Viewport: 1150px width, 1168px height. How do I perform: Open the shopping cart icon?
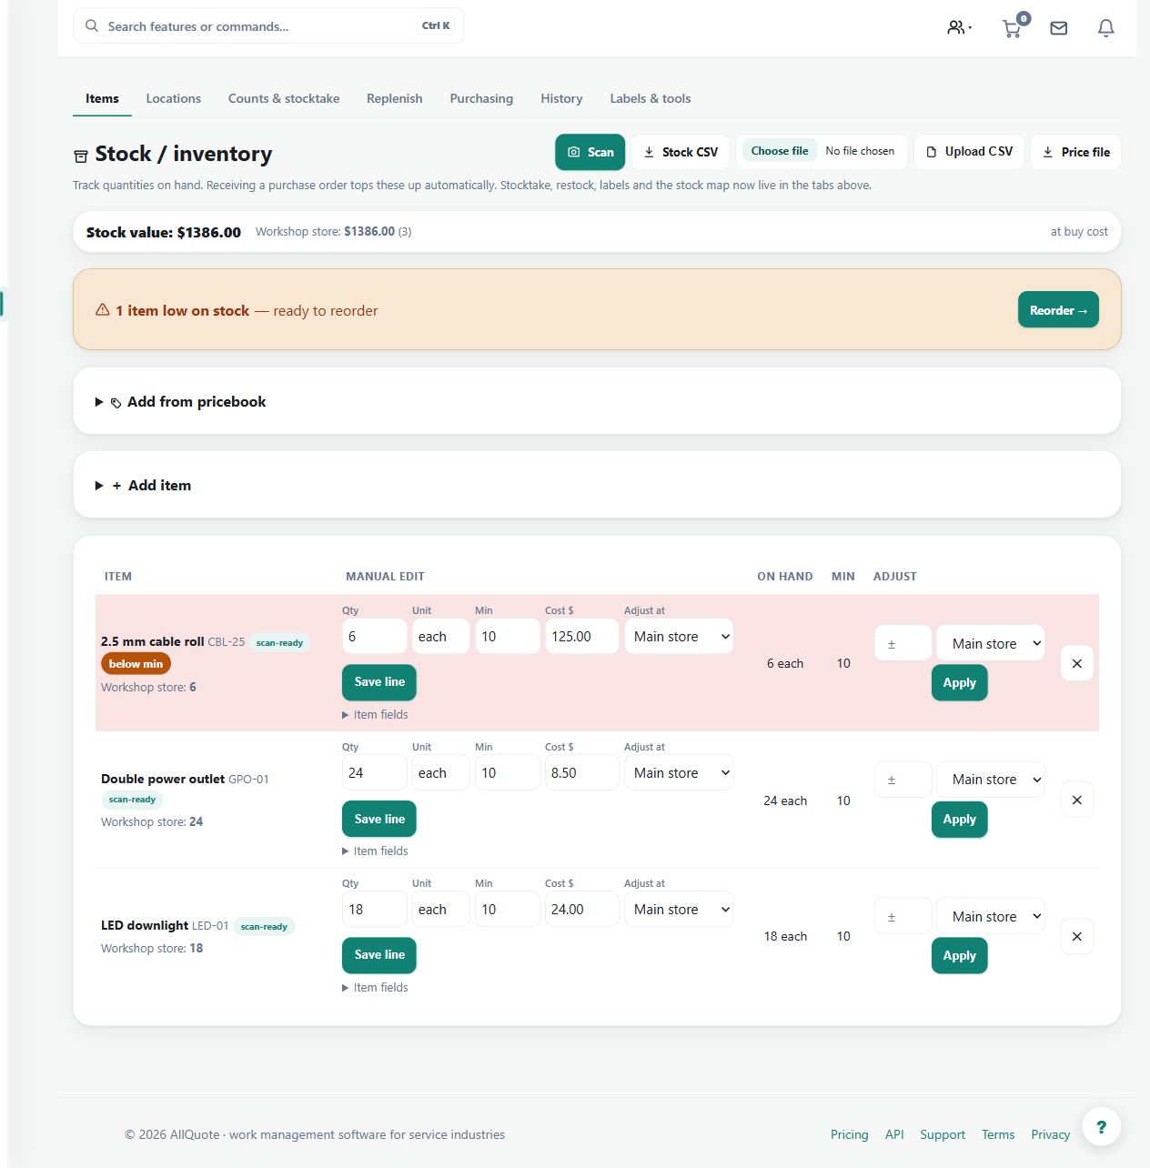coord(1013,27)
